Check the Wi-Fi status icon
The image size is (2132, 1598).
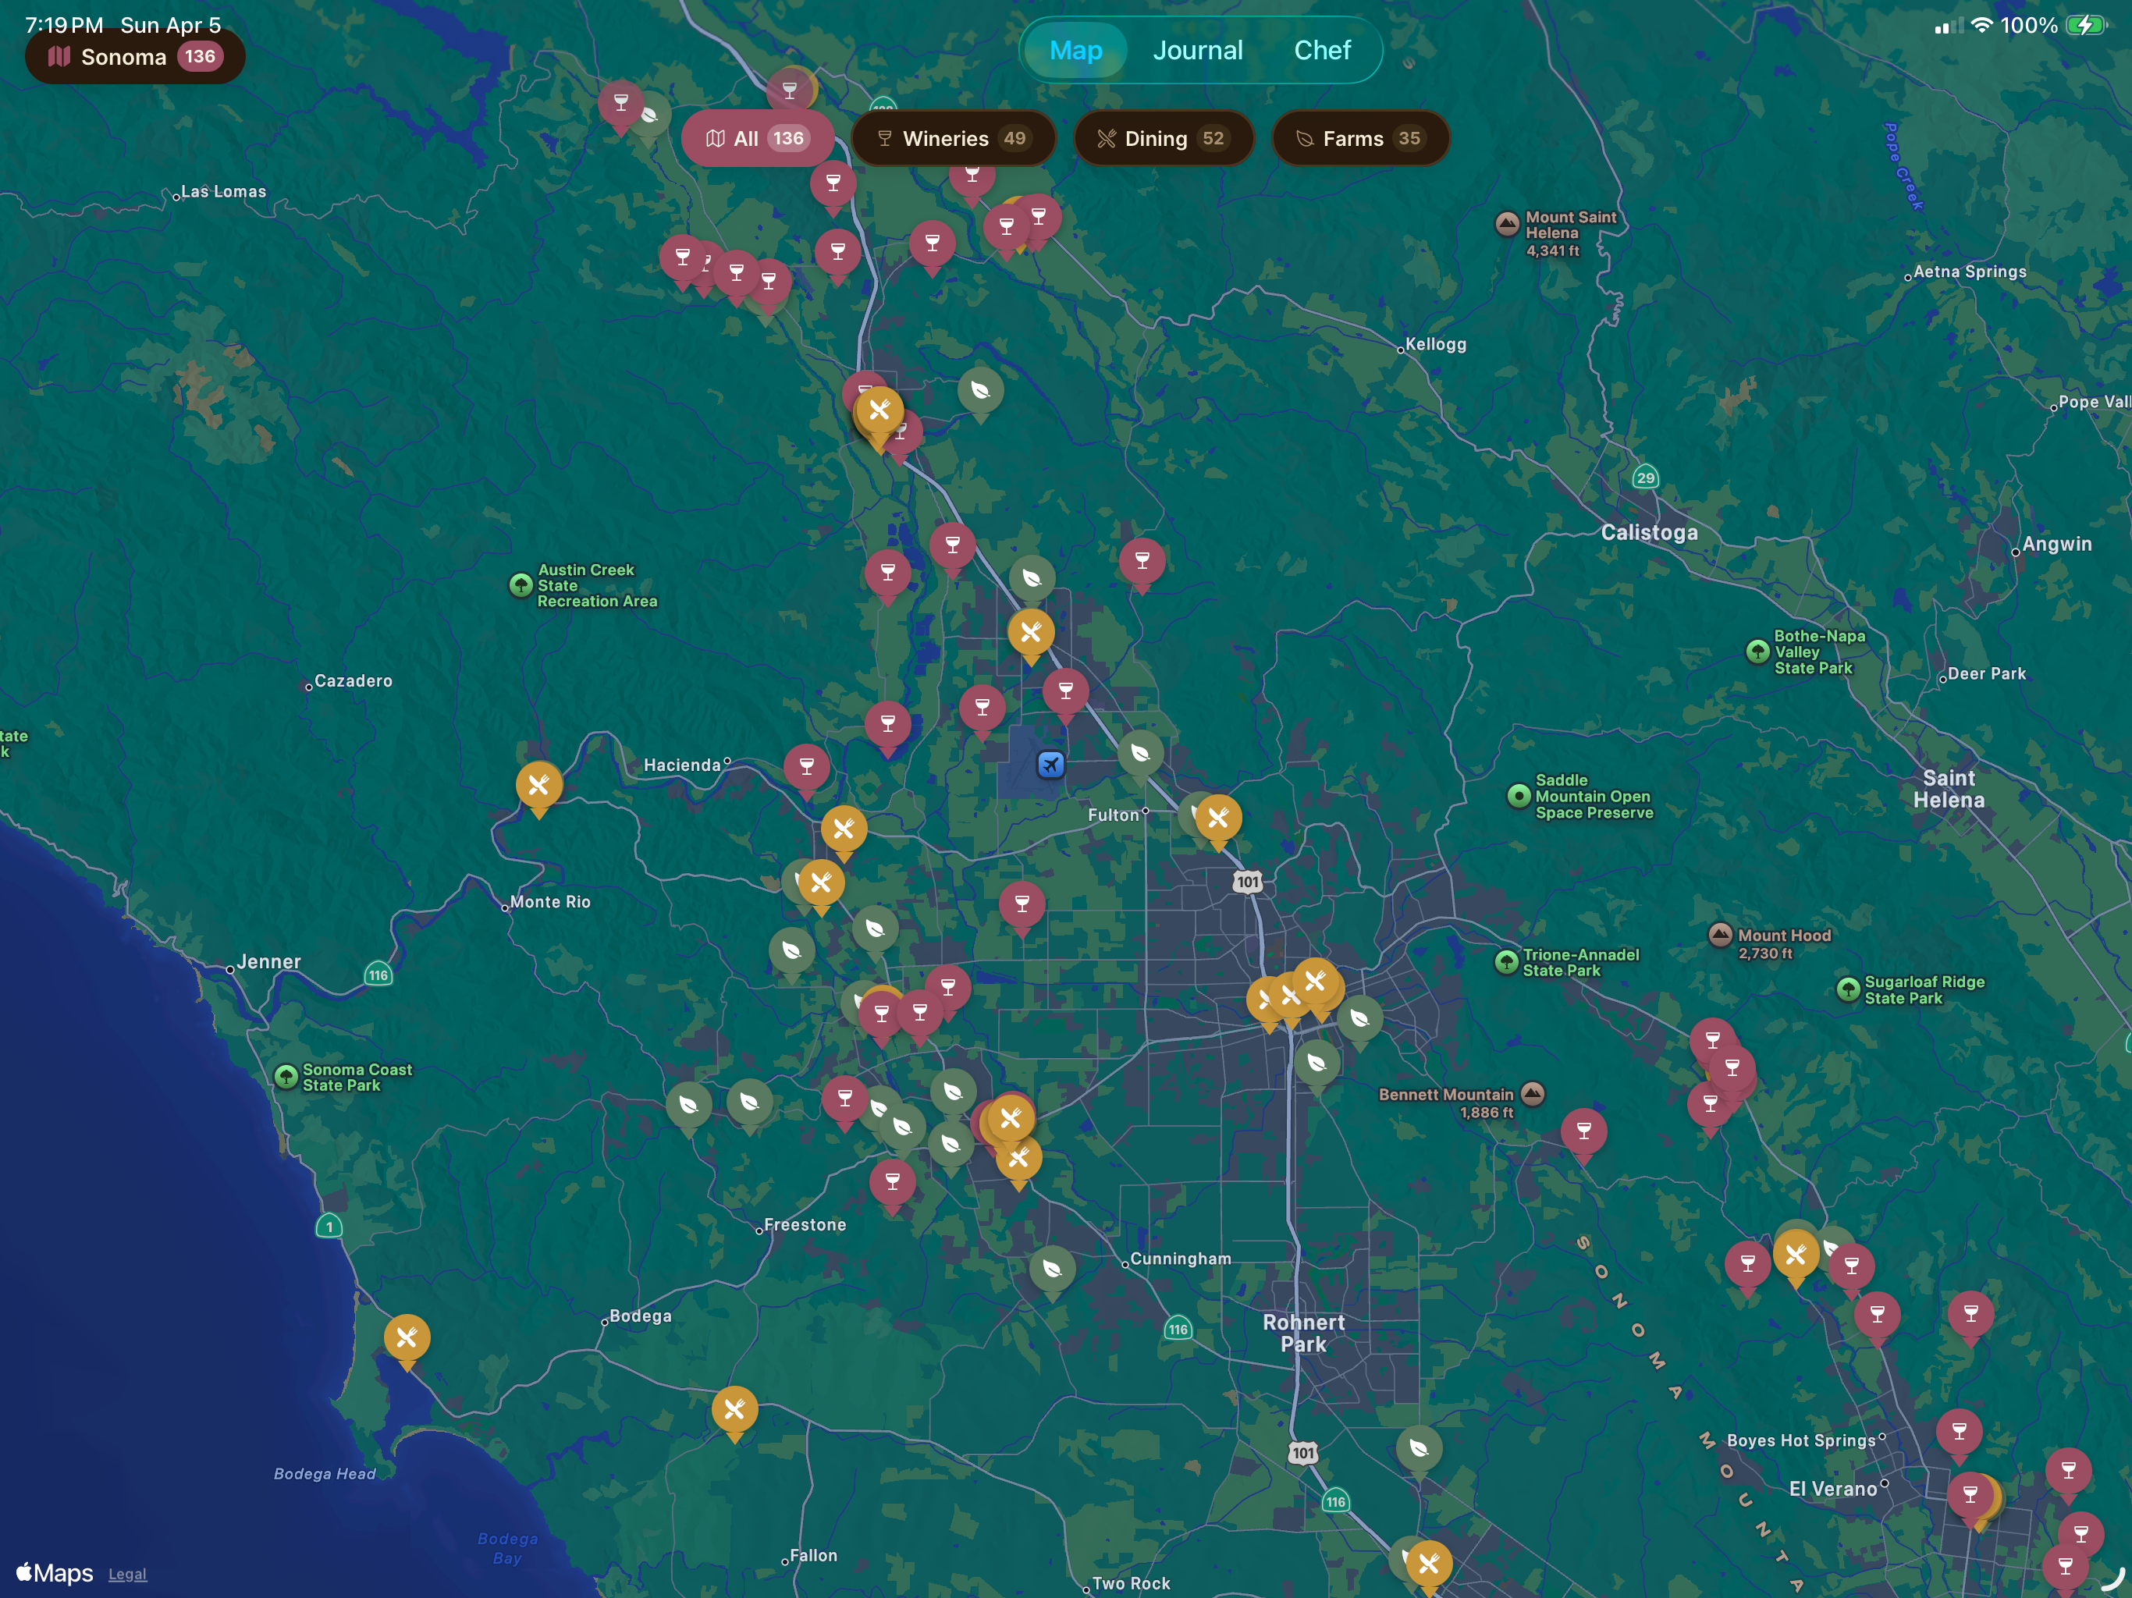click(x=1981, y=25)
